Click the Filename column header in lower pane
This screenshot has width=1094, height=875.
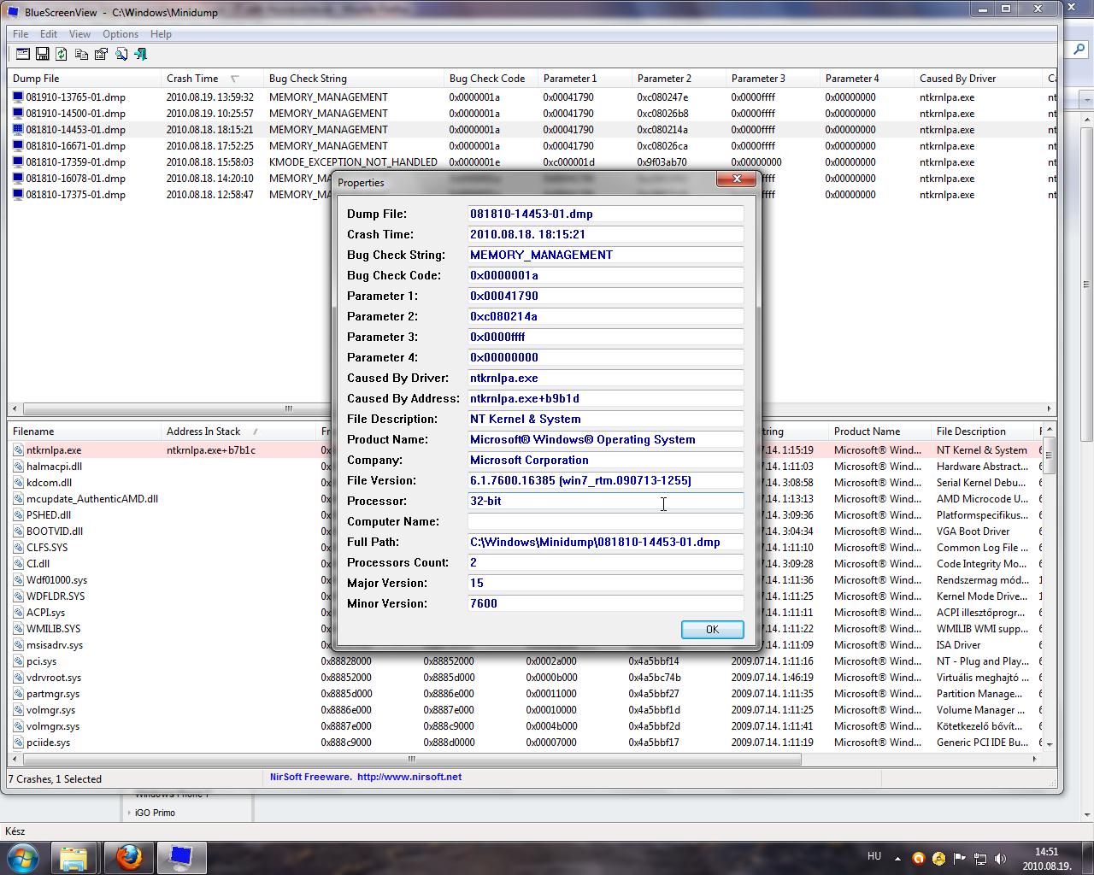click(x=85, y=432)
